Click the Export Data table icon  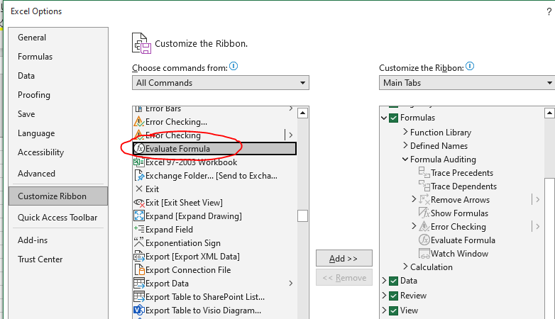[139, 284]
